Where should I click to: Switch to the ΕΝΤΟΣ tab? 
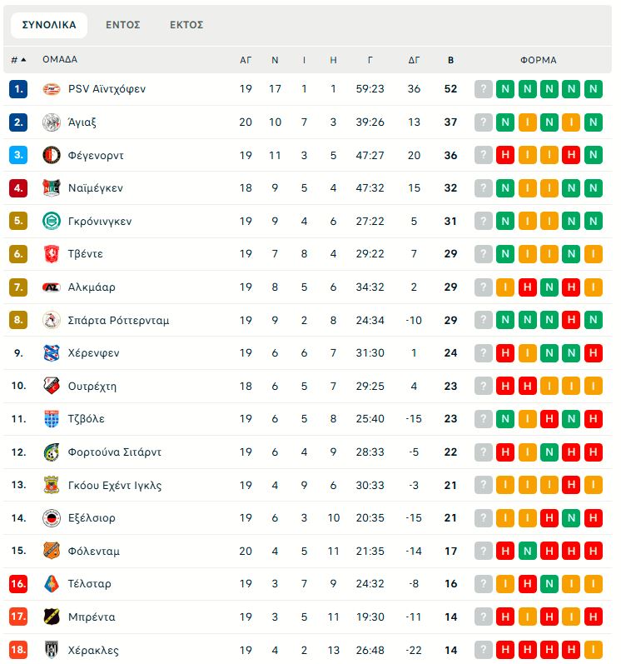click(x=122, y=25)
